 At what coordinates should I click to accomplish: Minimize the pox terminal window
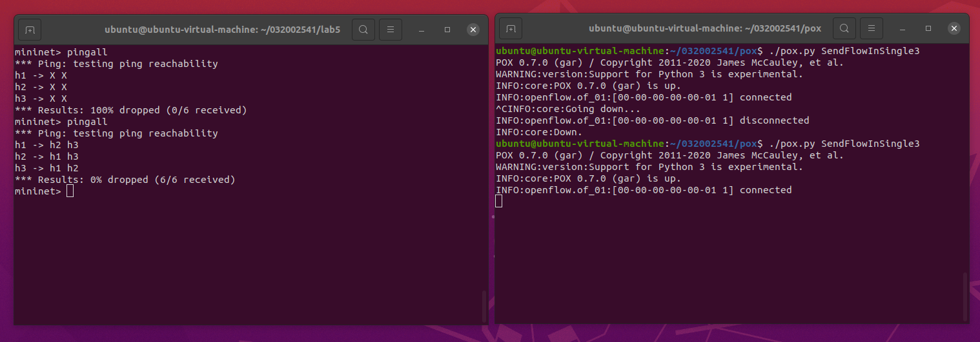point(902,30)
